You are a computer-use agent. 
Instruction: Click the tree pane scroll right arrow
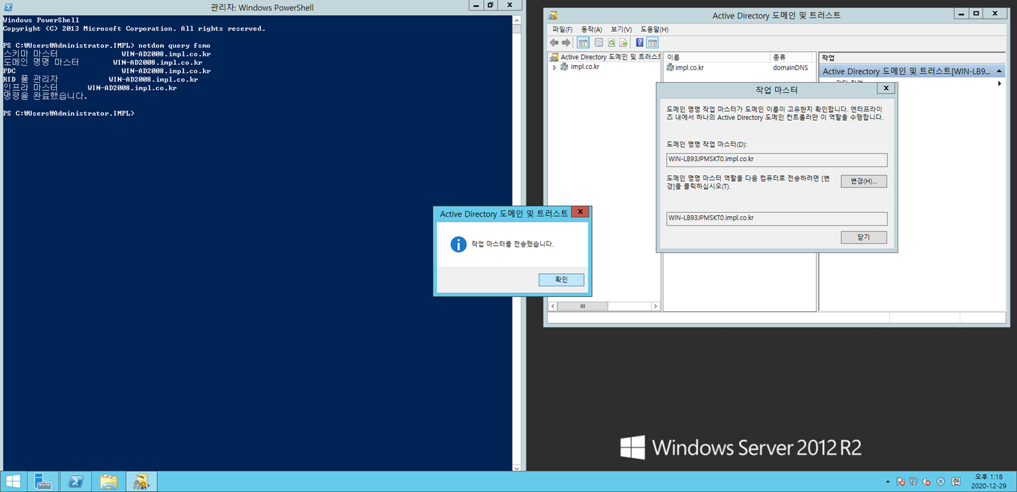click(x=655, y=306)
